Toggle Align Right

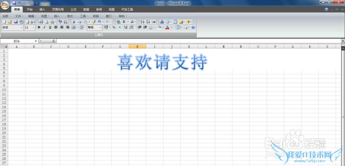(68, 28)
